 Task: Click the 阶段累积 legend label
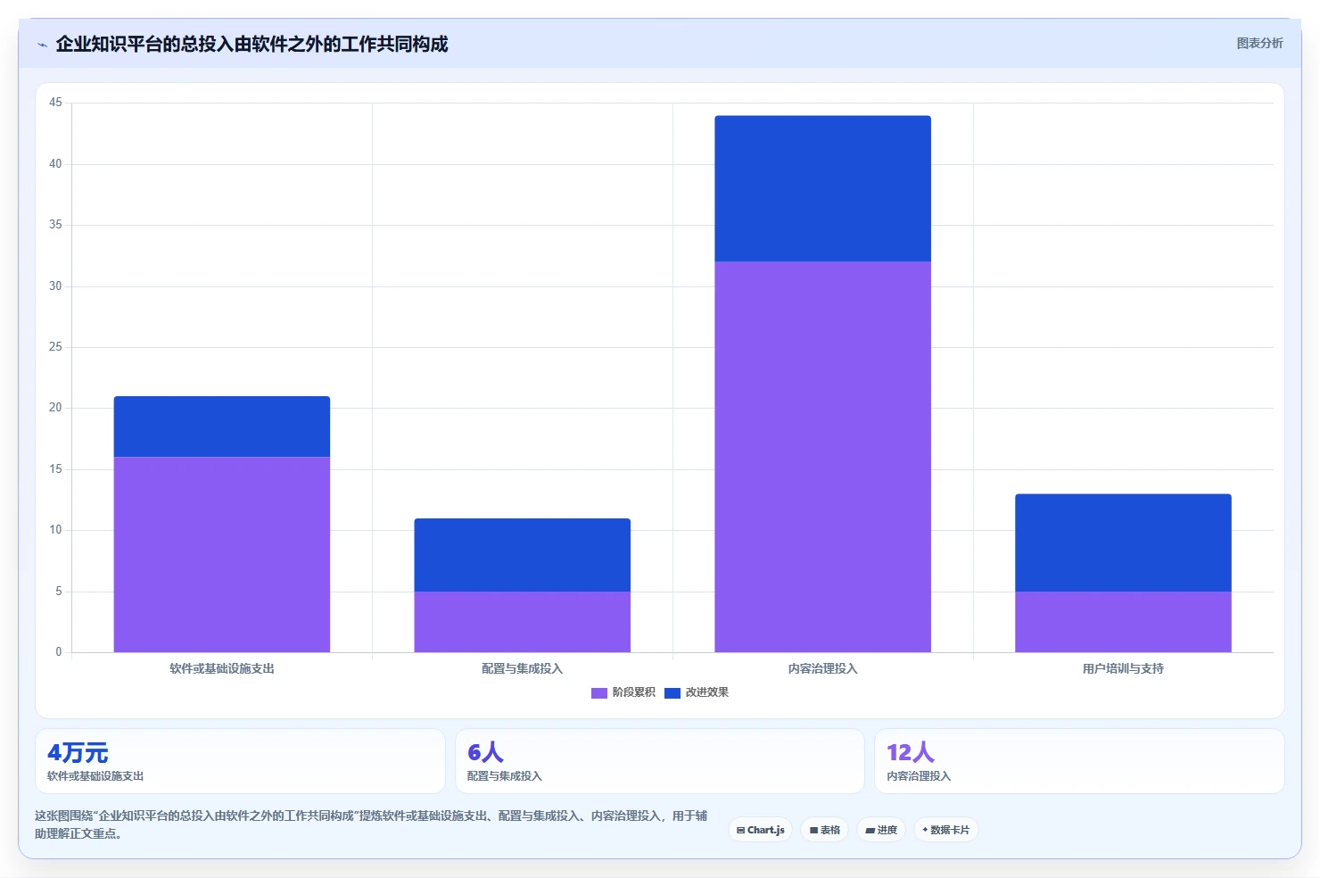coord(634,692)
